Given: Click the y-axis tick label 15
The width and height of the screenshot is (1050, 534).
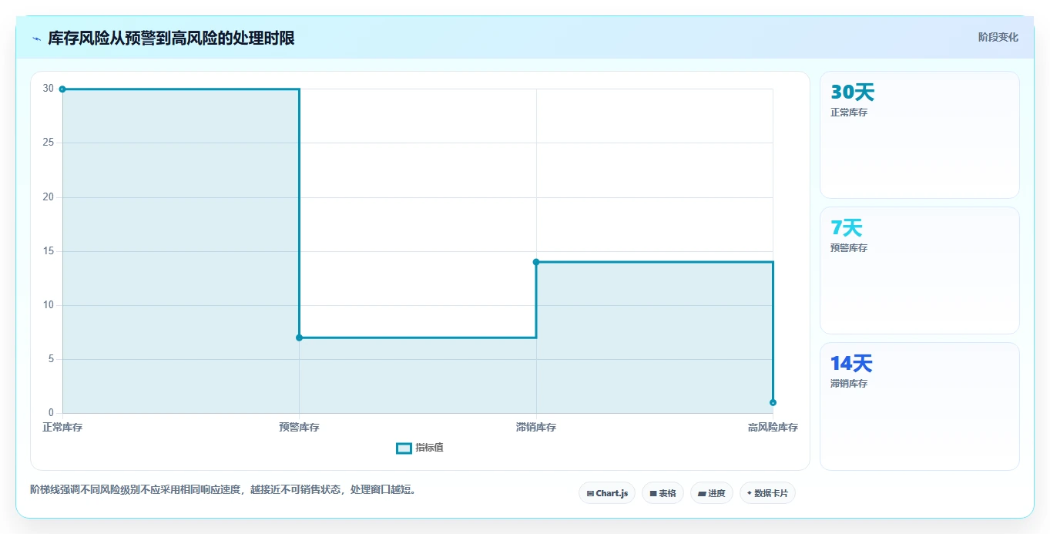Looking at the screenshot, I should click(x=49, y=250).
